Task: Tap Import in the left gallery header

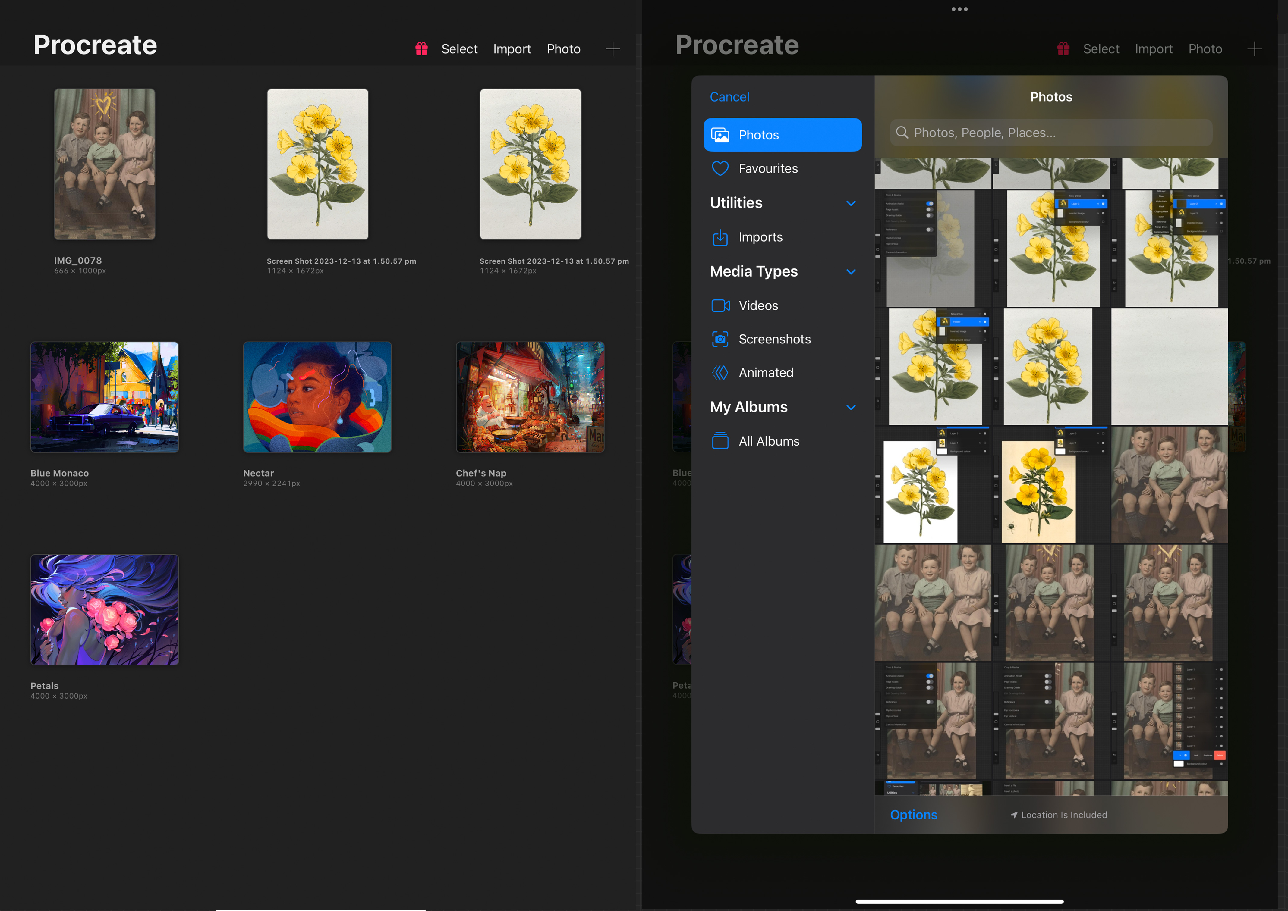Action: pyautogui.click(x=511, y=49)
